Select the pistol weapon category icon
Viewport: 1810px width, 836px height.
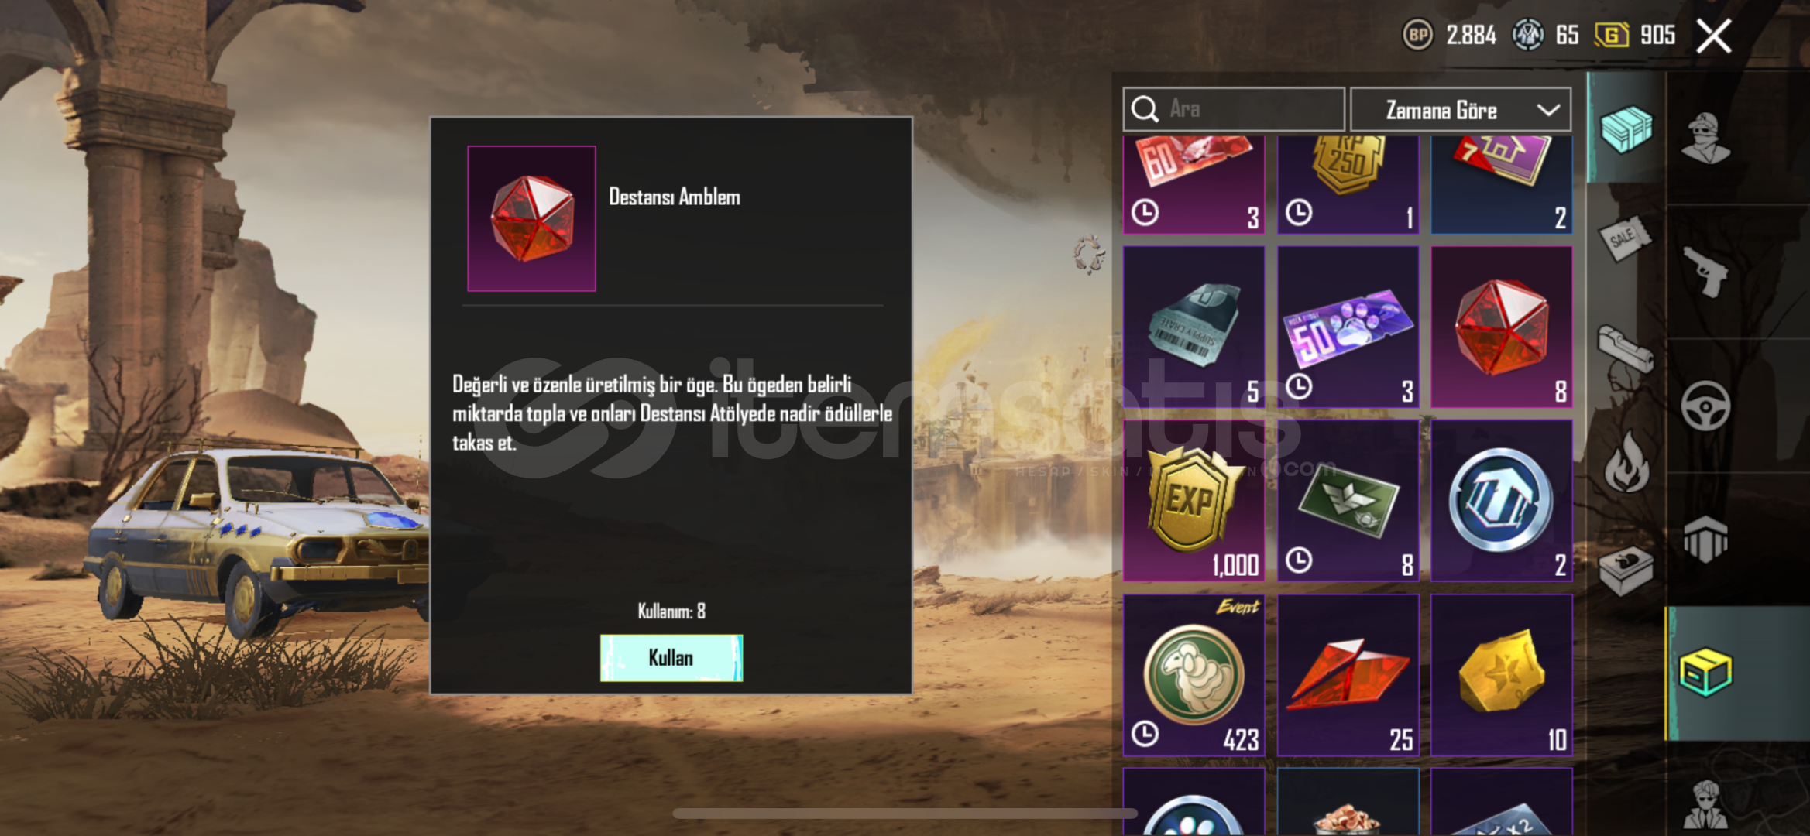click(x=1707, y=272)
